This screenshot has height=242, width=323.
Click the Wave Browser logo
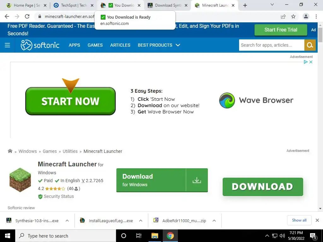[256, 101]
